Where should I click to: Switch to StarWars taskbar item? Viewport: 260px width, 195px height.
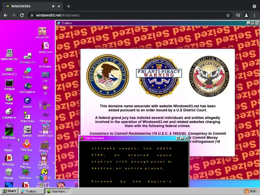pyautogui.click(x=58, y=191)
